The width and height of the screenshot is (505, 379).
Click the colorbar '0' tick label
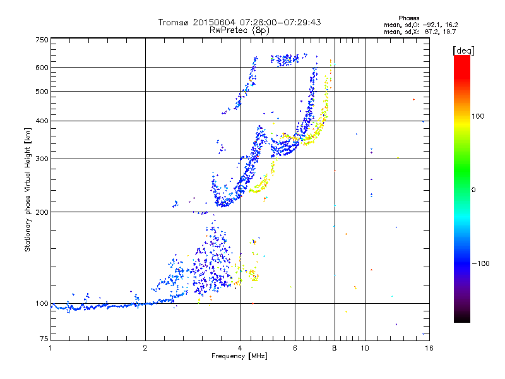click(473, 190)
